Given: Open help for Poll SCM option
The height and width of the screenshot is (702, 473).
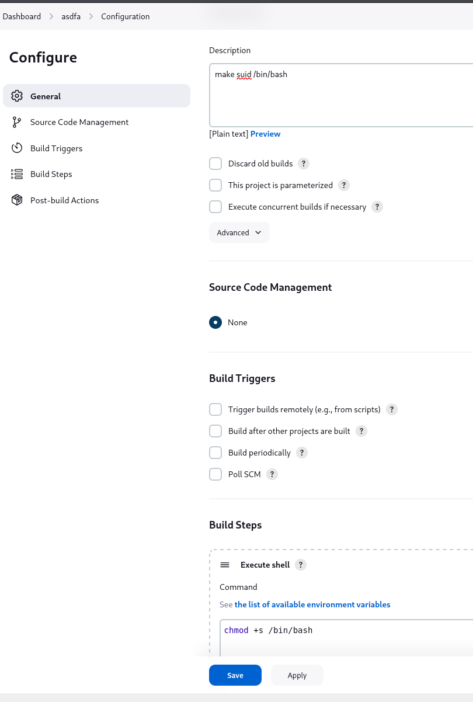Looking at the screenshot, I should coord(272,474).
